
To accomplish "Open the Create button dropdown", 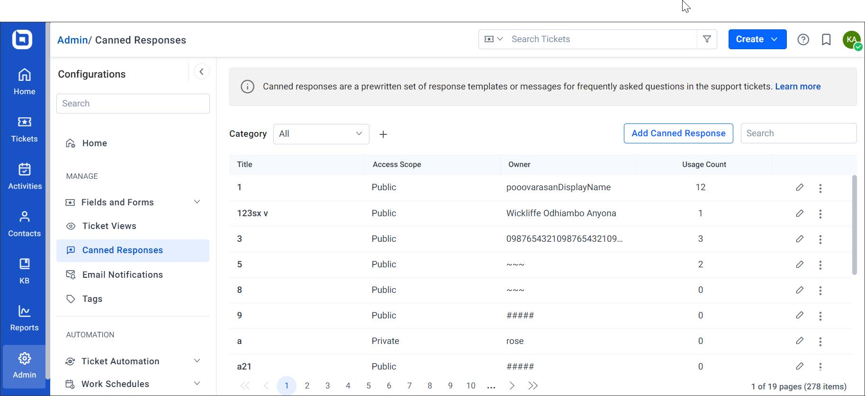I will 757,39.
